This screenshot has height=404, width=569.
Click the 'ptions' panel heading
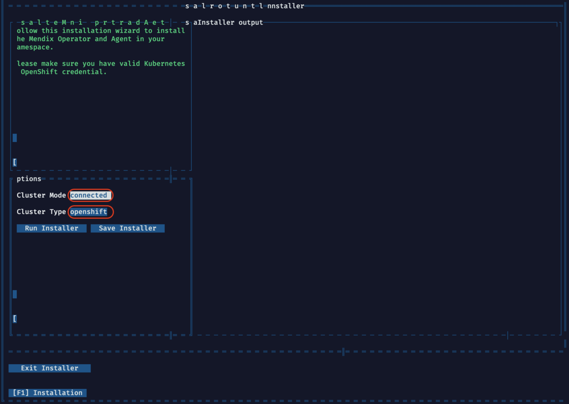click(29, 179)
